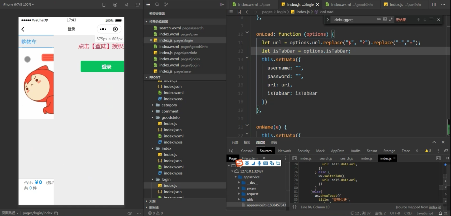451x216 pixels.
Task: Expand the category folder
Action: point(169,105)
